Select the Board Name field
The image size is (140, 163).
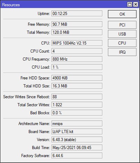coord(77,132)
